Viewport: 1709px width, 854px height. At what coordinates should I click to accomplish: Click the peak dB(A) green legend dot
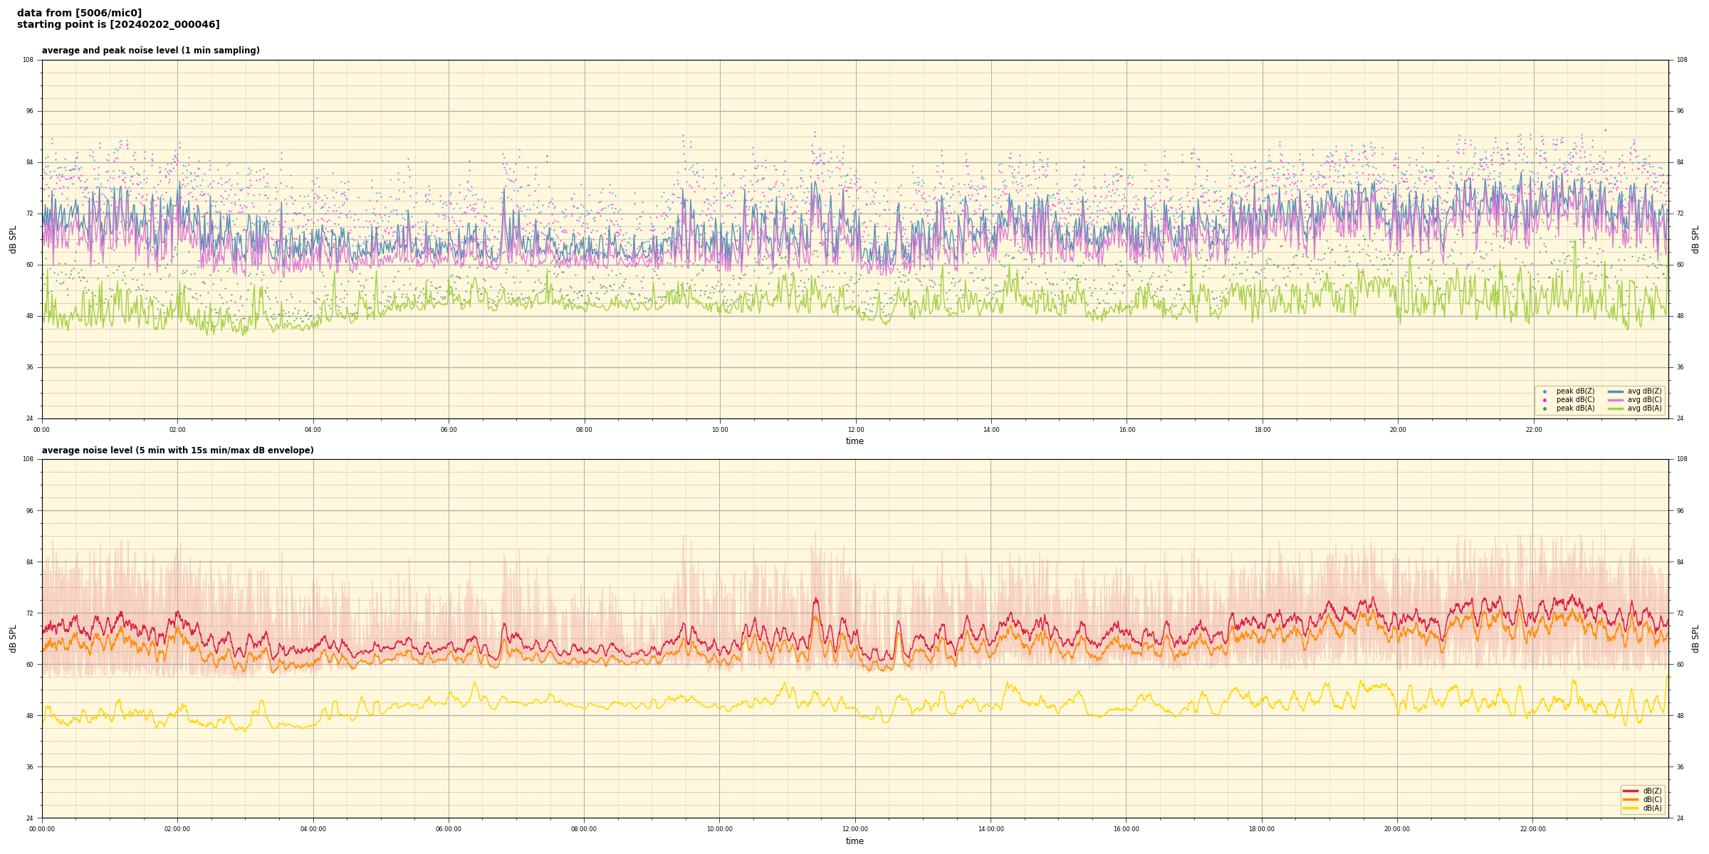[x=1545, y=408]
